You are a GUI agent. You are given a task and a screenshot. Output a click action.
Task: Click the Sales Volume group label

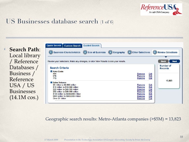(x=59, y=82)
